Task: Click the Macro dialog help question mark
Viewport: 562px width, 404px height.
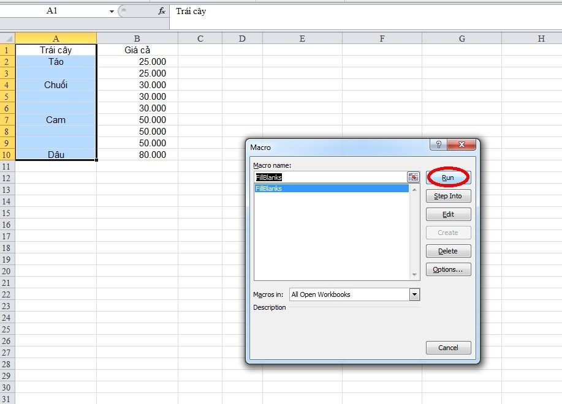Action: (x=438, y=145)
